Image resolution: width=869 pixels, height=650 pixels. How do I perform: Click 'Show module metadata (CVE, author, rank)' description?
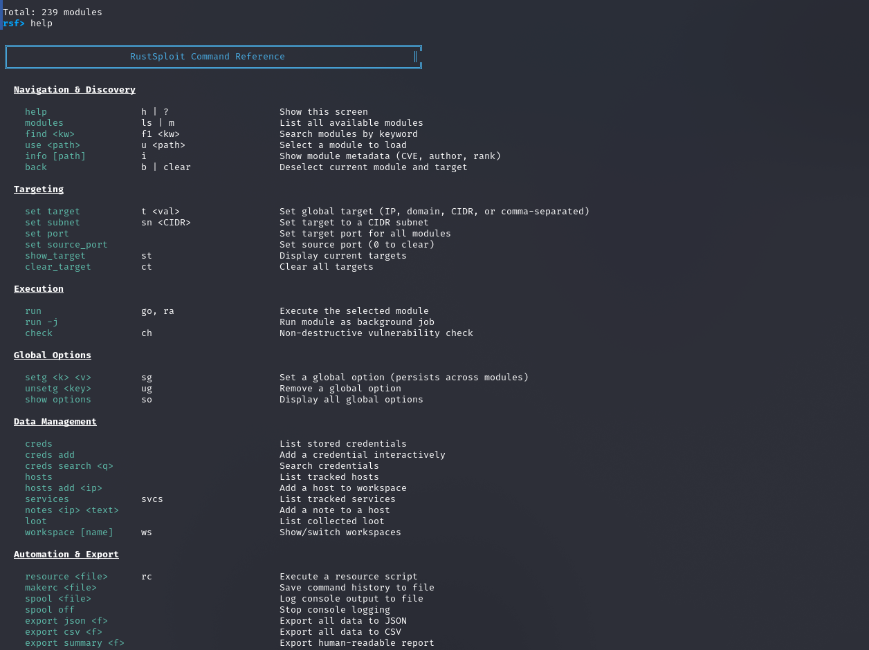tap(390, 156)
